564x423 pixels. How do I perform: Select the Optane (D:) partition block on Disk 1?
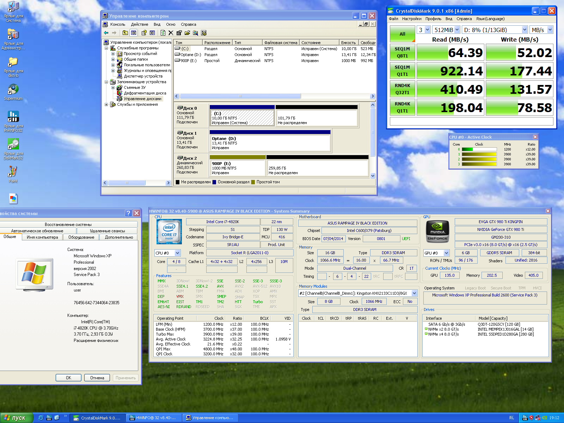click(270, 143)
